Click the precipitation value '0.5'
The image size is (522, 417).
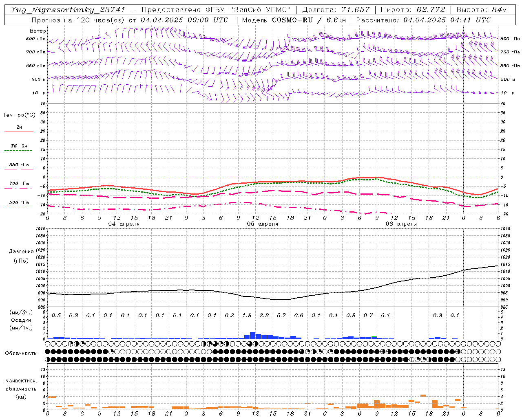[x=56, y=315]
